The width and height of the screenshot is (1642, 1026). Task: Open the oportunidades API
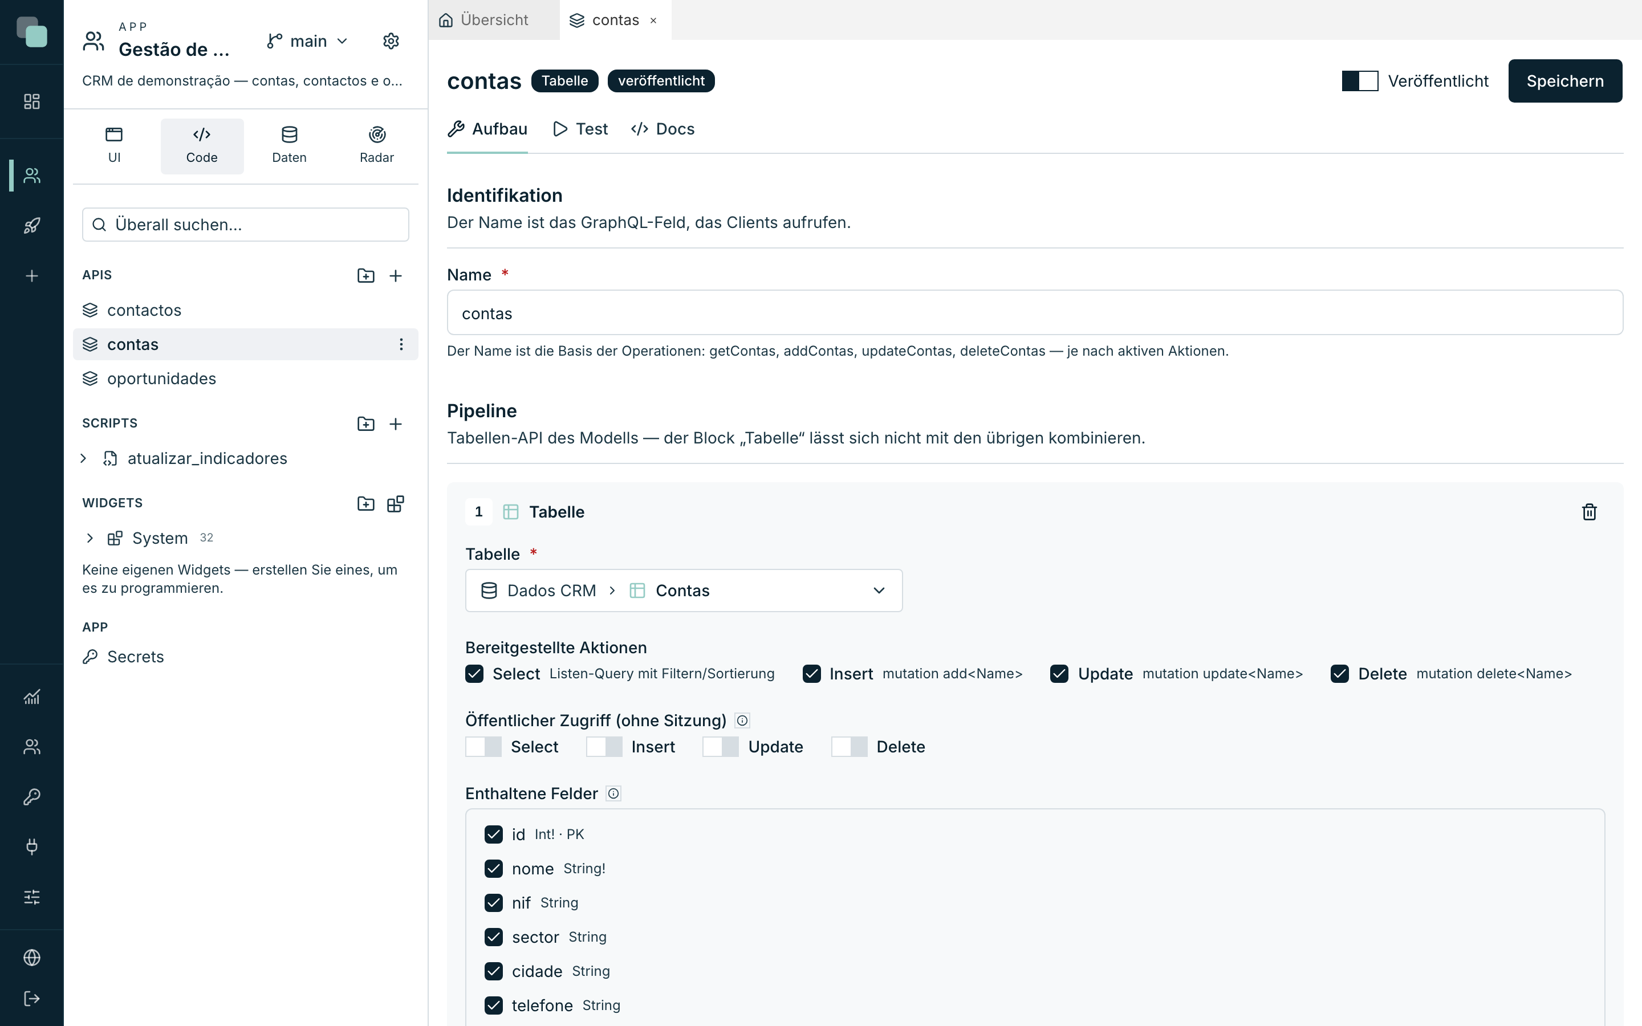coord(246,378)
